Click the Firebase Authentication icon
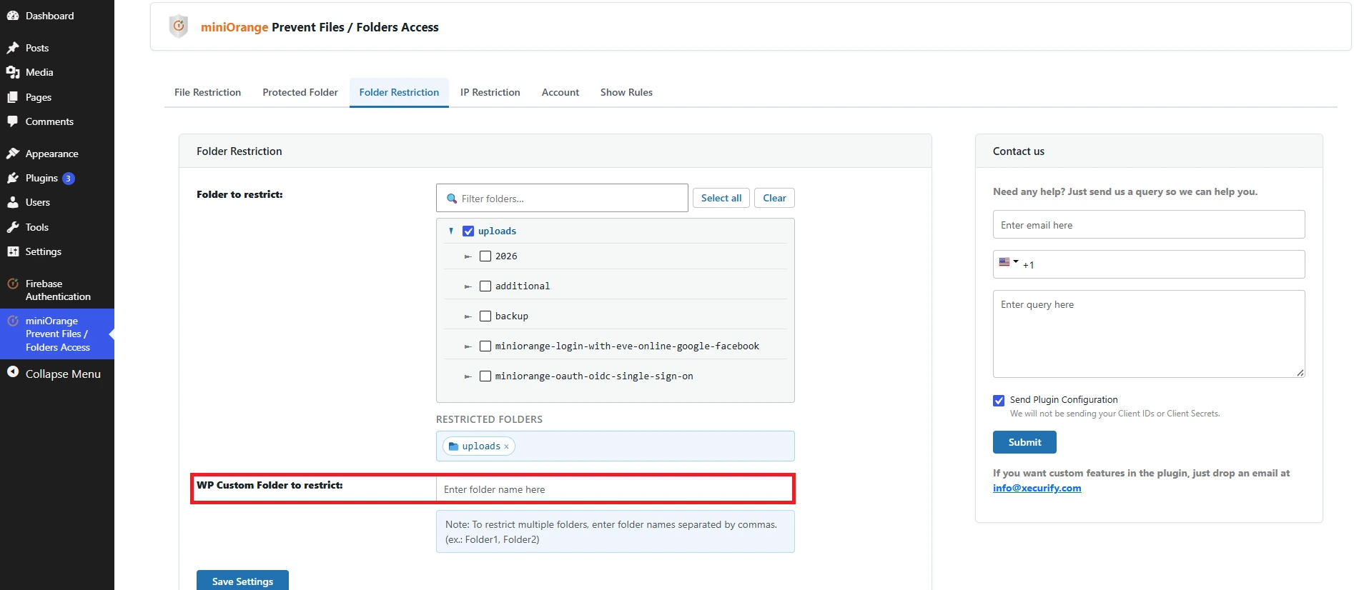The image size is (1354, 590). coord(13,284)
